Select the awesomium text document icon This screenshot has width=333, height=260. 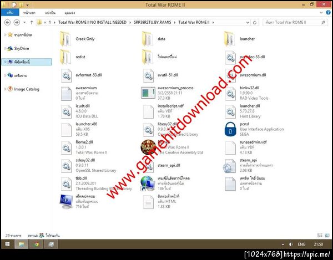pyautogui.click(x=66, y=94)
